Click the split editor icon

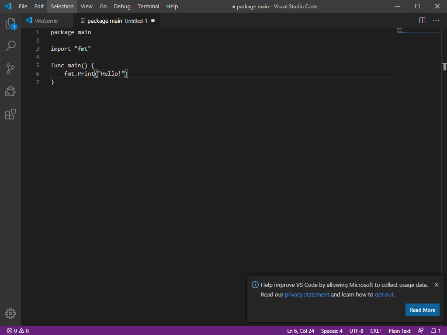pos(422,21)
